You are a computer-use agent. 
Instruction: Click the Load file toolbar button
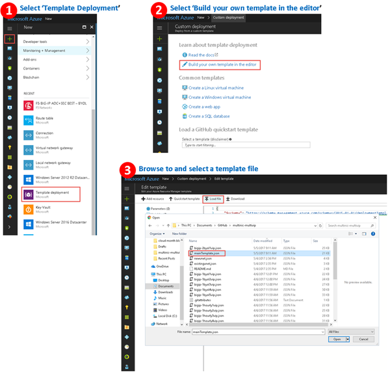[213, 199]
